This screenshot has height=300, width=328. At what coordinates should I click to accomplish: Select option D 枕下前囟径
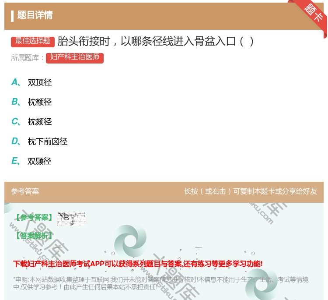pos(39,141)
